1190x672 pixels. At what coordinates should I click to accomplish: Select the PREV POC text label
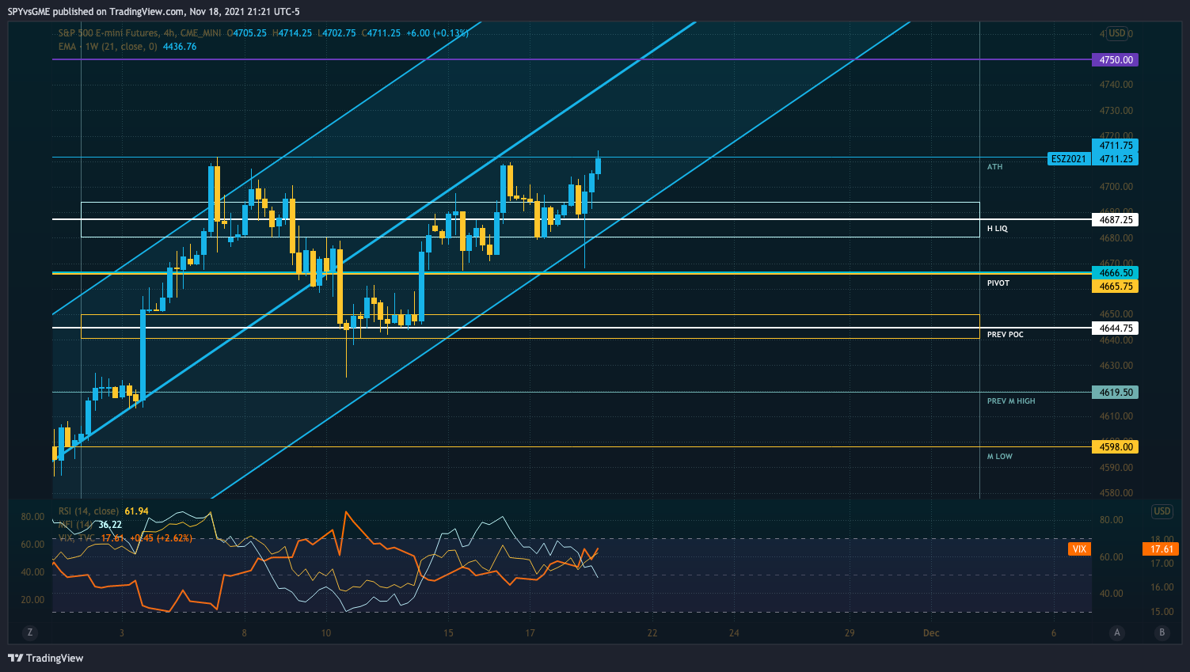[1006, 335]
